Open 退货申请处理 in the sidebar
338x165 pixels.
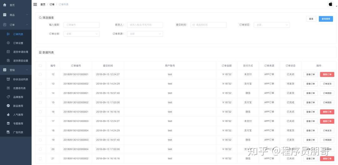click(16, 52)
